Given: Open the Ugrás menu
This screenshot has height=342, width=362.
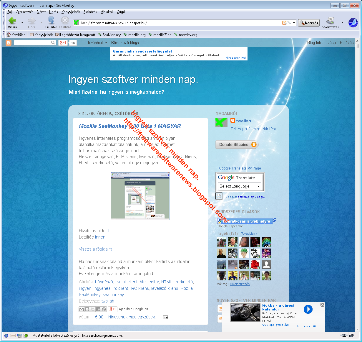Looking at the screenshot, I should (54, 12).
